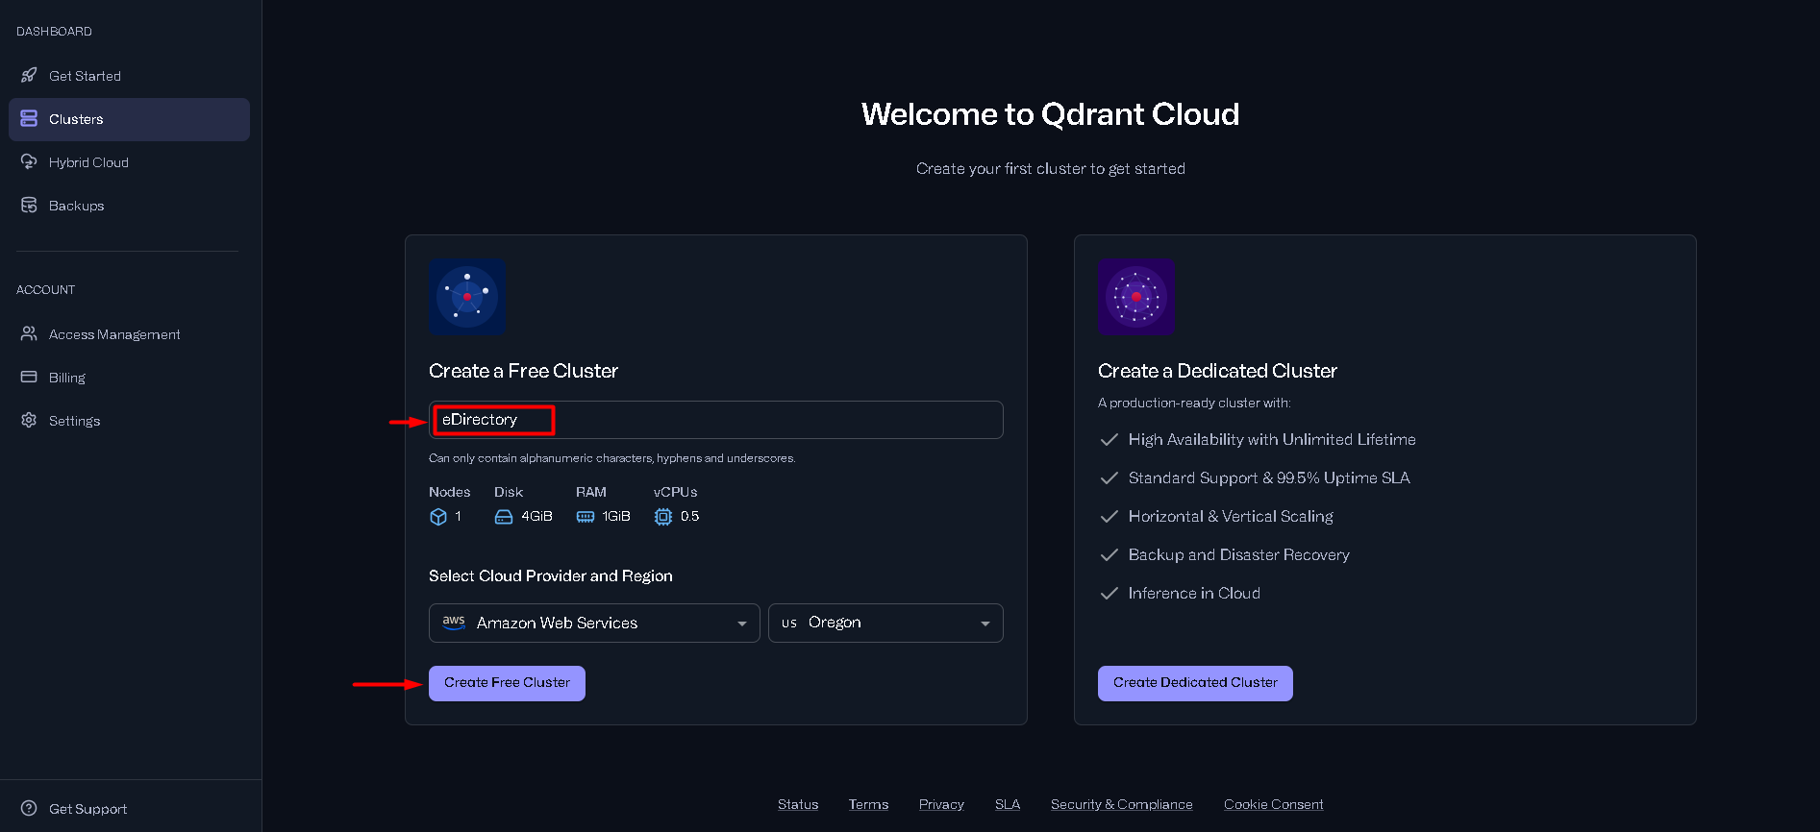Expand the Amazon Web Services provider dropdown

click(594, 623)
